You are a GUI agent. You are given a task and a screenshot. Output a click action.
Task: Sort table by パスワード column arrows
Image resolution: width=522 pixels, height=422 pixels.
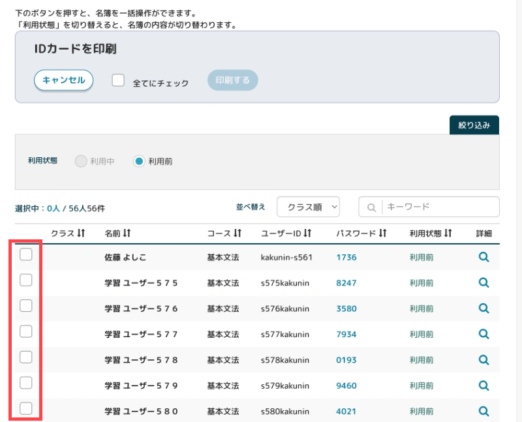[x=382, y=233]
